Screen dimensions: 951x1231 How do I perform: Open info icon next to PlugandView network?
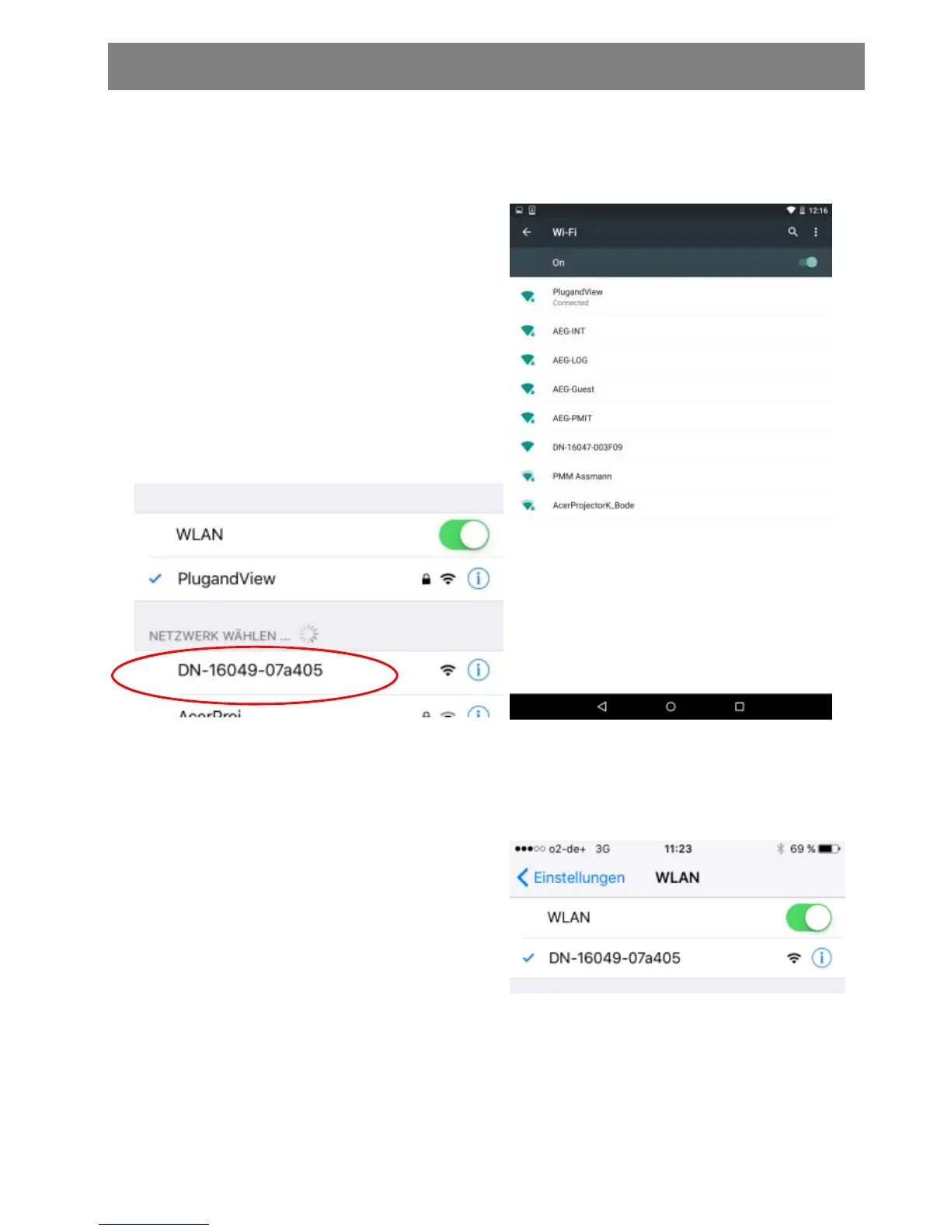(x=479, y=578)
